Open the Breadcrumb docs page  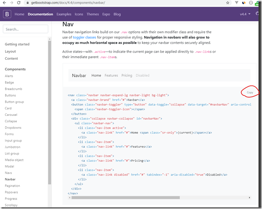pyautogui.click(x=13, y=89)
